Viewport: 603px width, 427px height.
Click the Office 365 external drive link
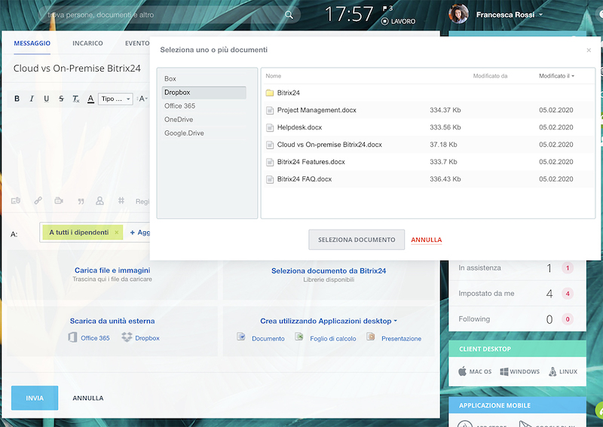point(89,338)
